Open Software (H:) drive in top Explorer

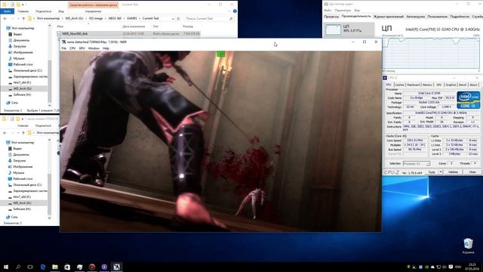pos(22,94)
